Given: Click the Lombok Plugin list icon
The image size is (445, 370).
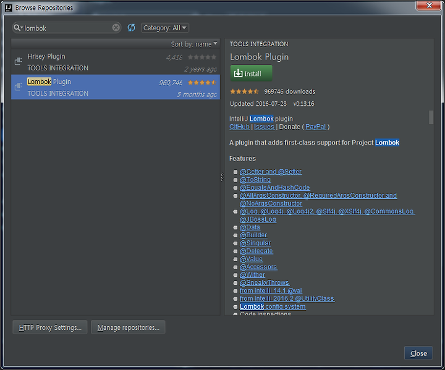Looking at the screenshot, I should point(19,86).
